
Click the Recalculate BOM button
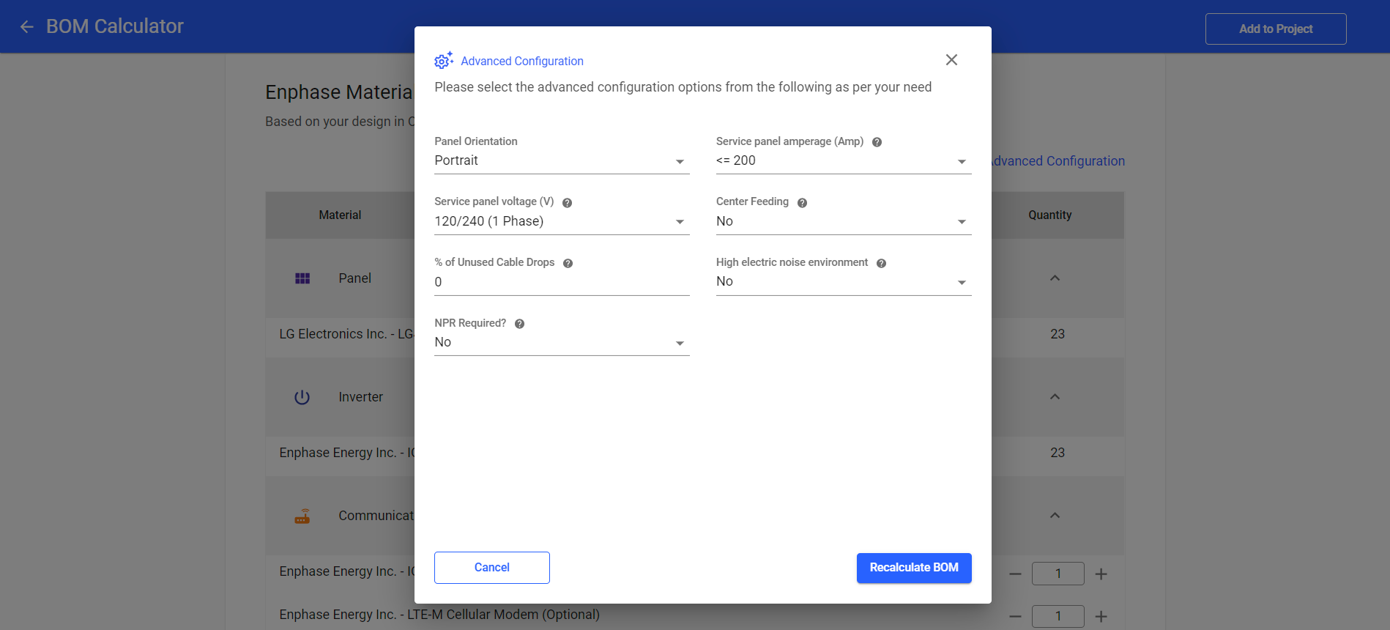913,568
